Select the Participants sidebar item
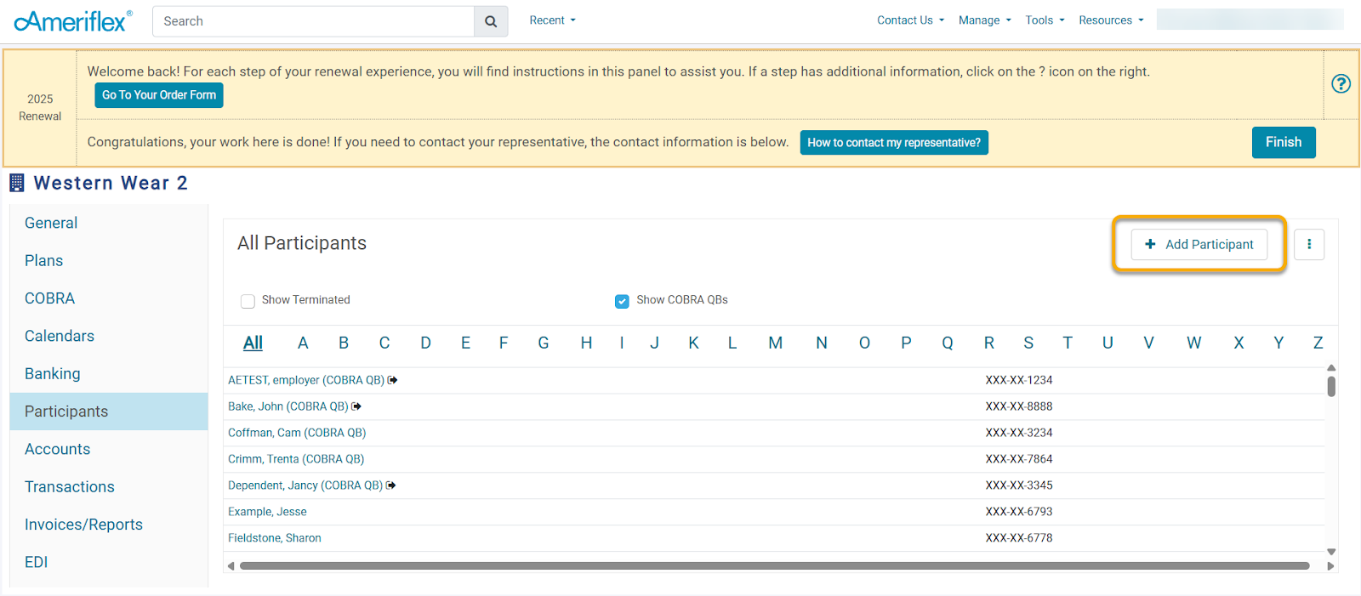1361x596 pixels. click(109, 412)
